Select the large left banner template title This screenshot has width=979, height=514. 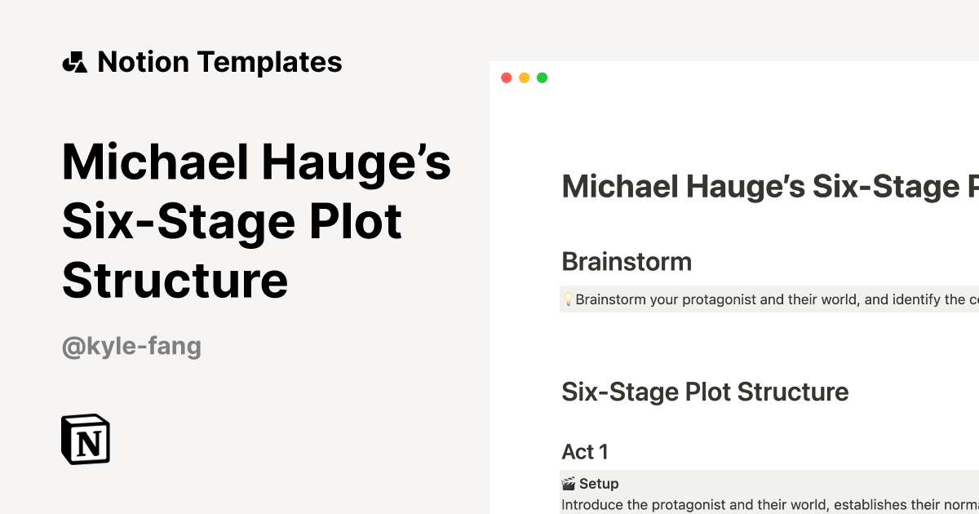(x=256, y=220)
